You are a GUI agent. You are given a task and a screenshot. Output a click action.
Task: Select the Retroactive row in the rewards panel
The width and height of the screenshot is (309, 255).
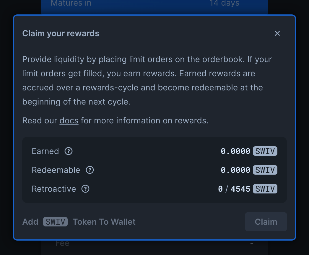154,189
